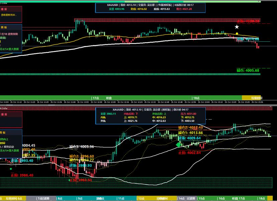Screen dimensions: 277x201
Task: Click the 18点 marker on upper session bar
Action: [196, 98]
